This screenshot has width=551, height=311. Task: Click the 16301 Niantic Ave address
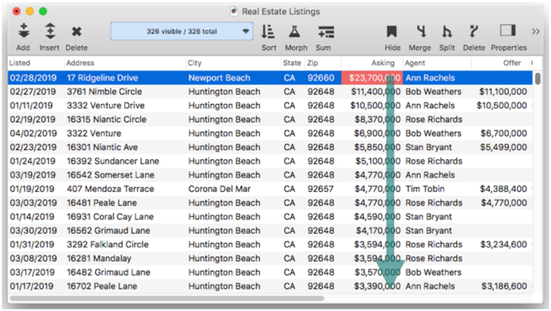102,148
